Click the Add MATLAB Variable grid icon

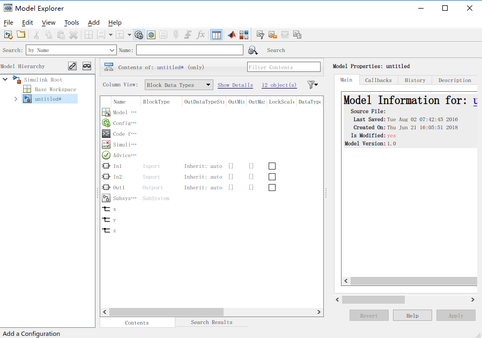[x=88, y=35]
